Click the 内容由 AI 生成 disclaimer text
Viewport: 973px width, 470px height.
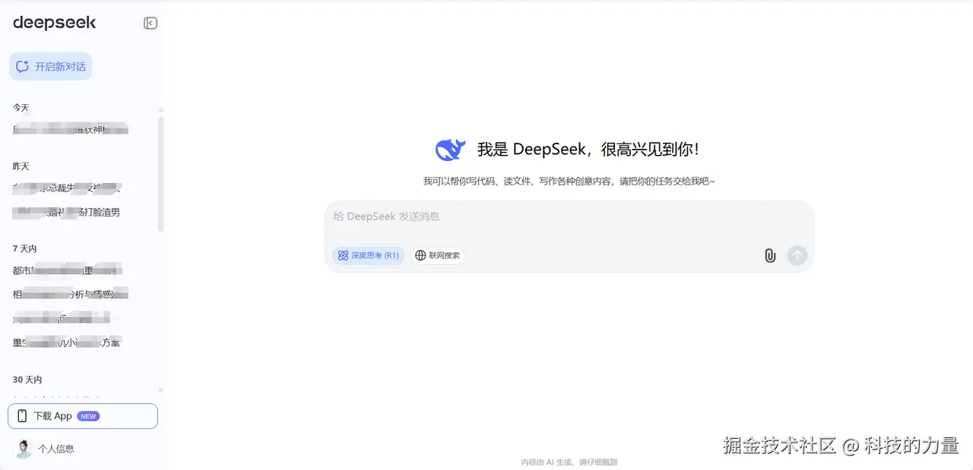569,462
